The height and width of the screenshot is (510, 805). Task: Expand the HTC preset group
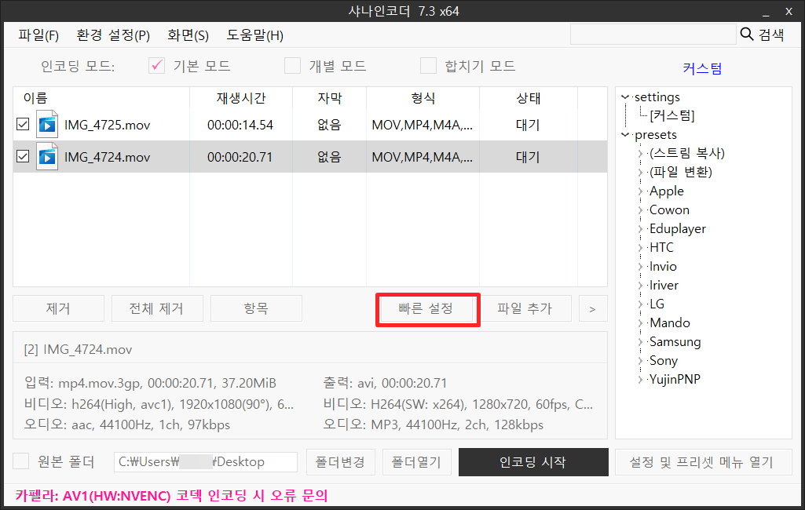[640, 248]
